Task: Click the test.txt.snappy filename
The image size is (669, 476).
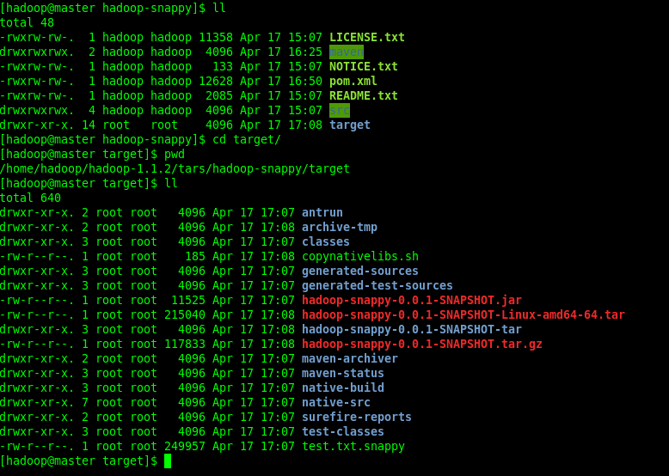Action: click(353, 446)
